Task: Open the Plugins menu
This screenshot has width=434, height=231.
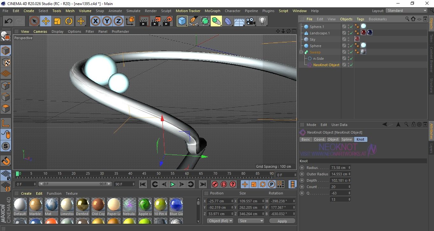Action: click(268, 11)
